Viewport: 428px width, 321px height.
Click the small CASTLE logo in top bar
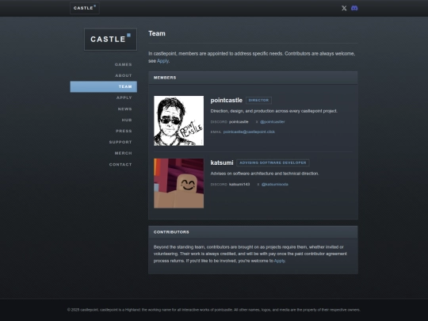(85, 8)
